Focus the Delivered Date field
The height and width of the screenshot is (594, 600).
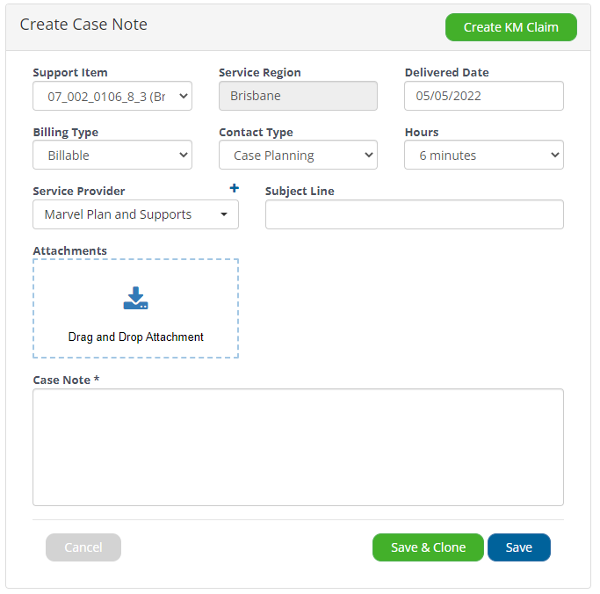click(x=484, y=96)
